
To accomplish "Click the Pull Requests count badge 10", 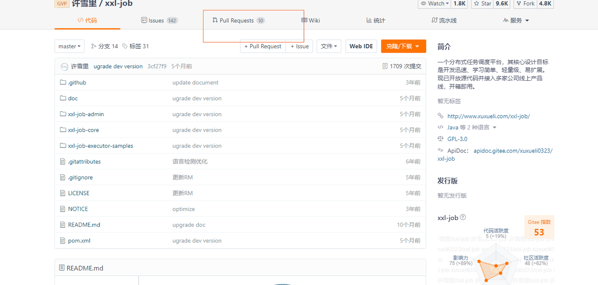I will (x=261, y=21).
